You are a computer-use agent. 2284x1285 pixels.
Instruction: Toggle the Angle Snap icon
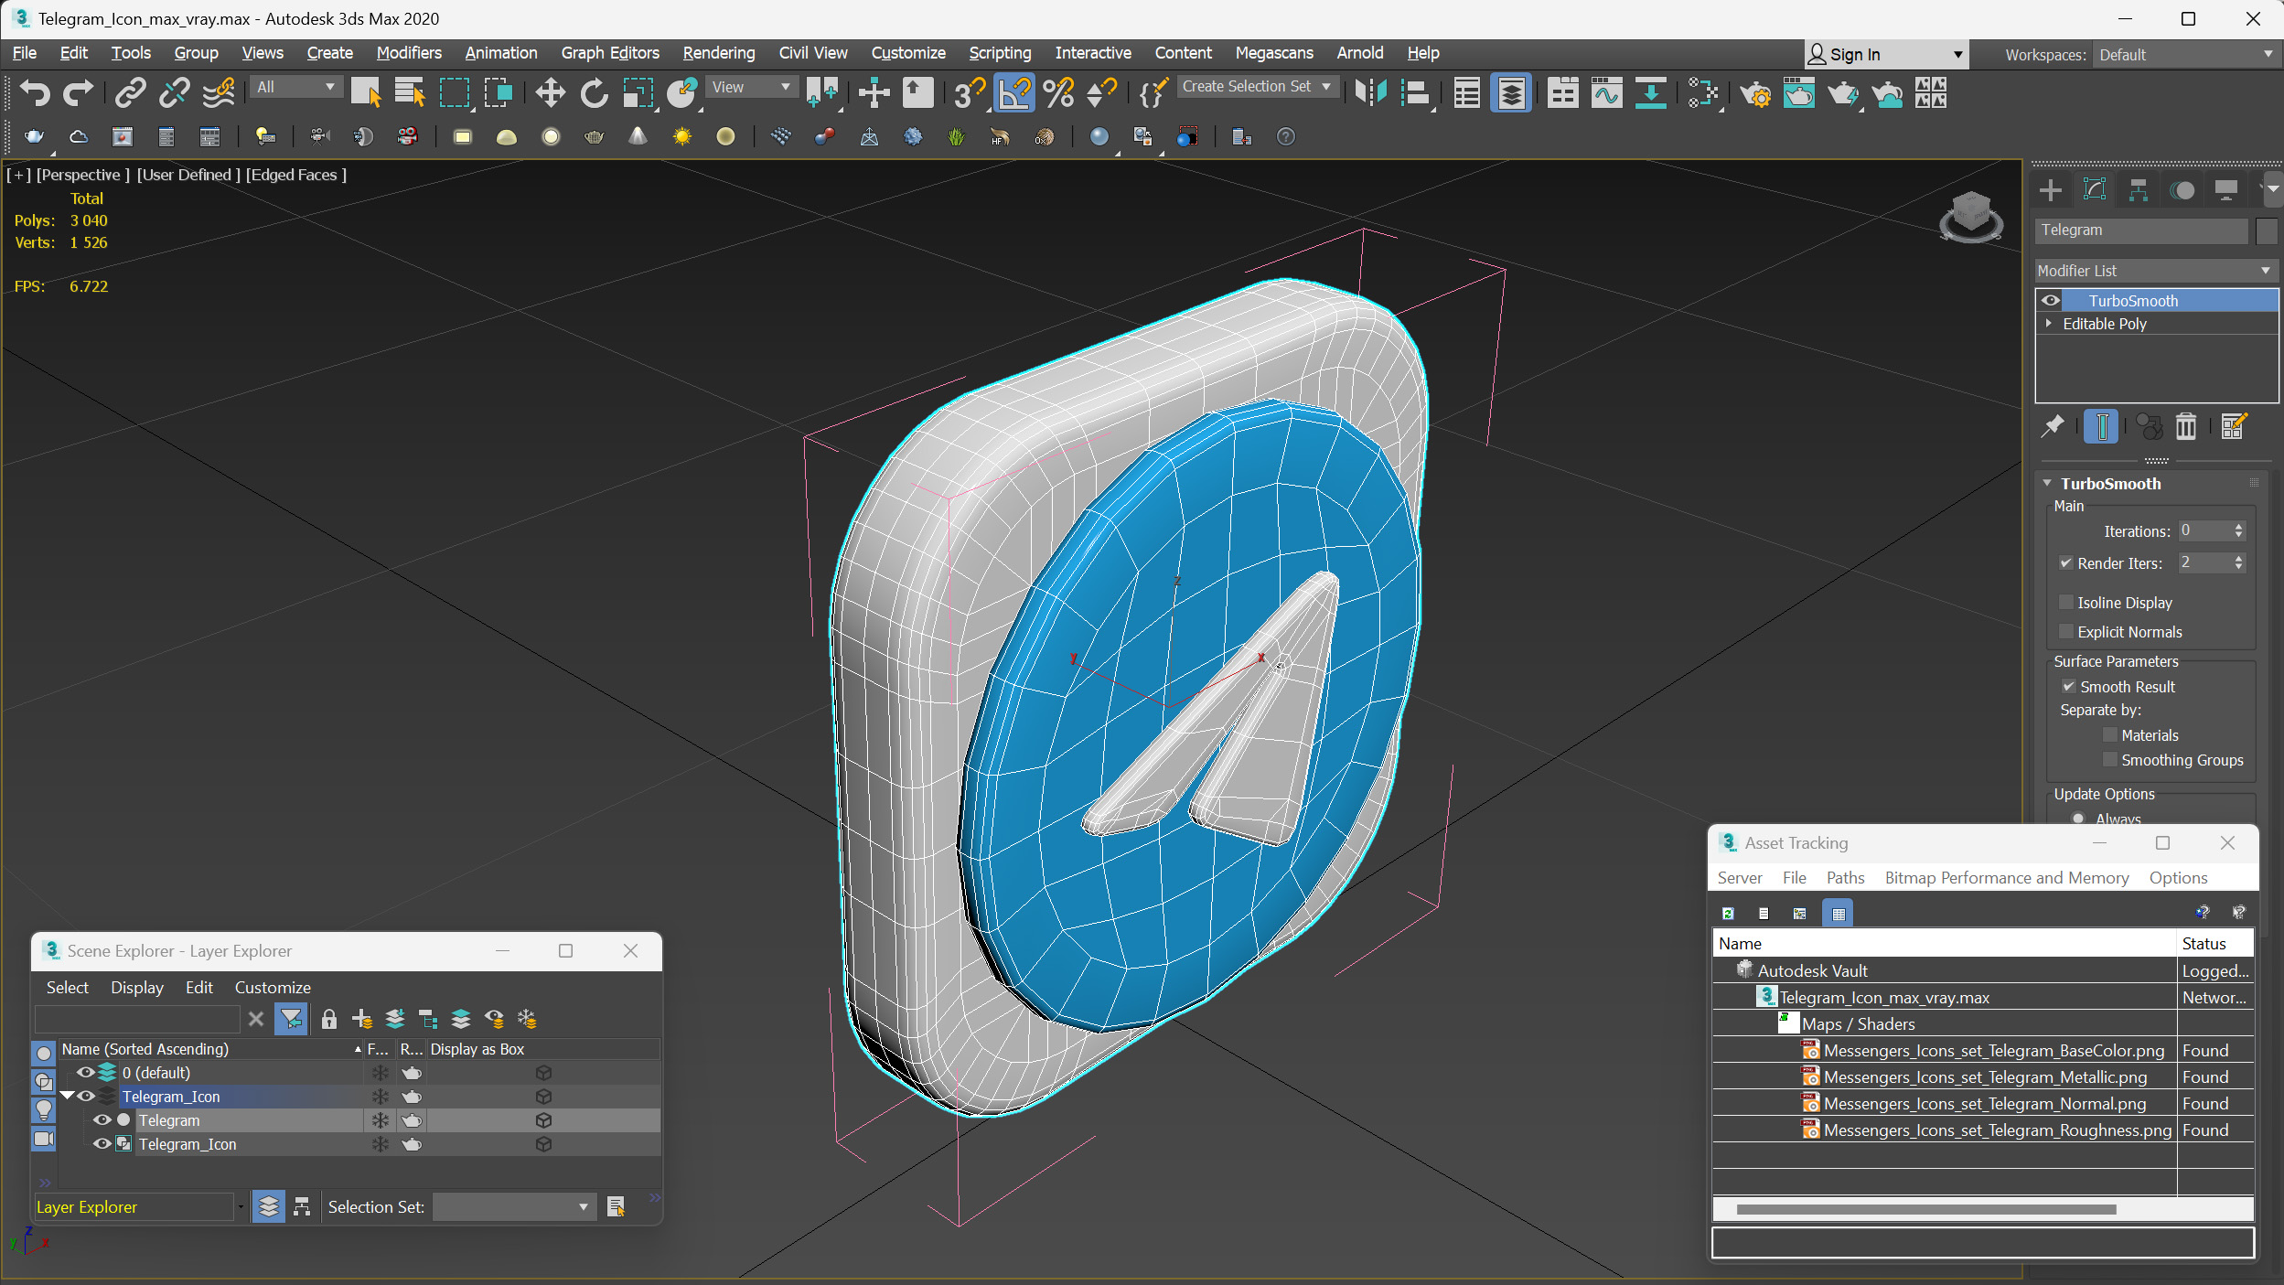click(1013, 92)
